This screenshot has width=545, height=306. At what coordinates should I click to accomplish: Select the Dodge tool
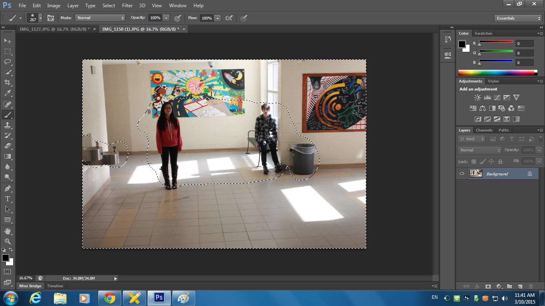8,177
